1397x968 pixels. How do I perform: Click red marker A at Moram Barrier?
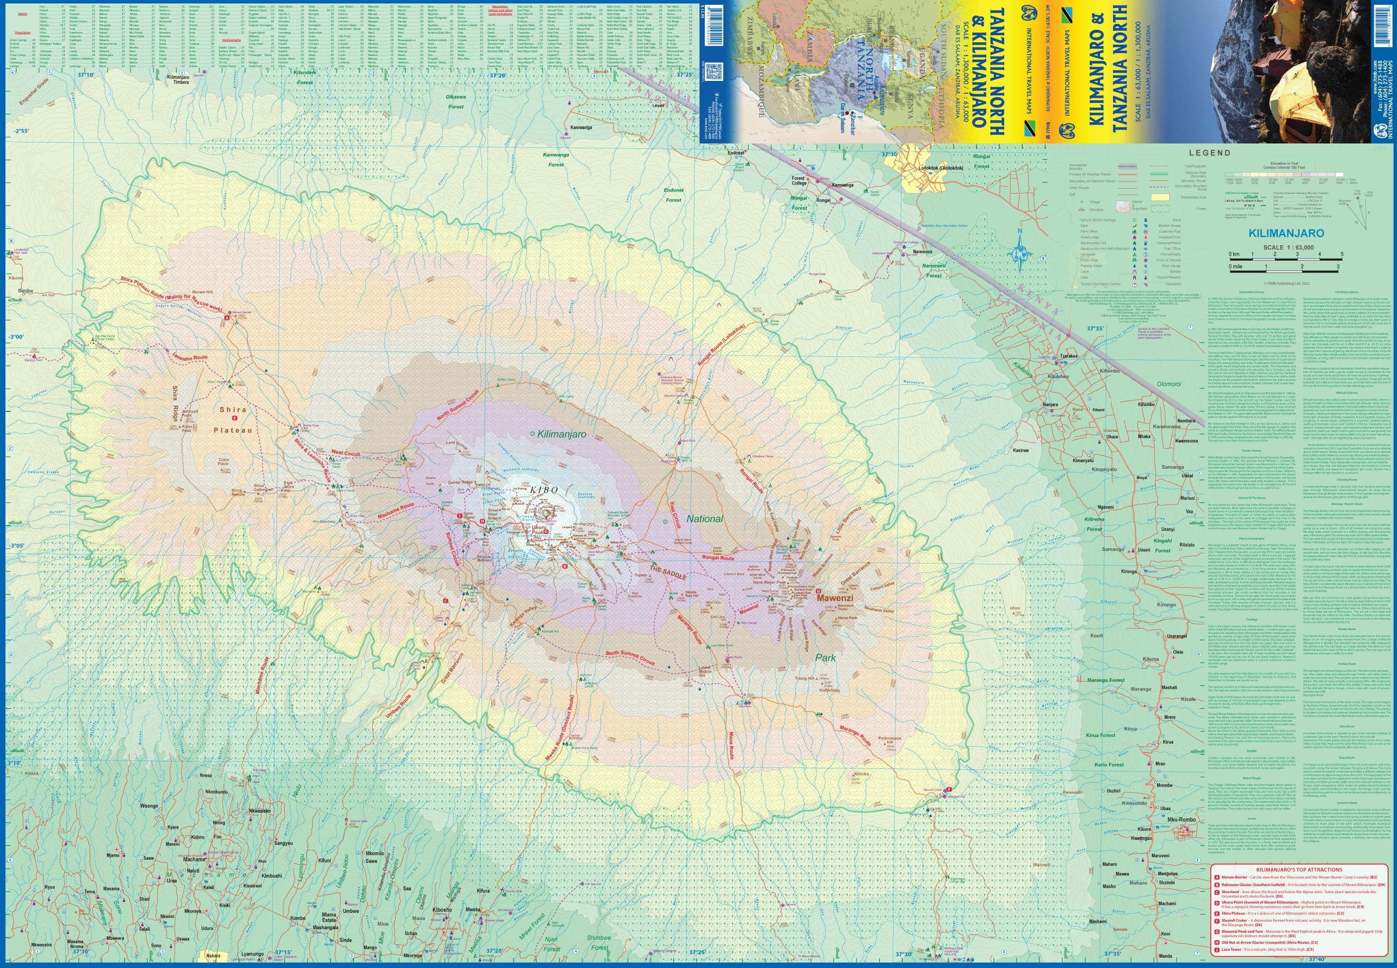pyautogui.click(x=227, y=317)
